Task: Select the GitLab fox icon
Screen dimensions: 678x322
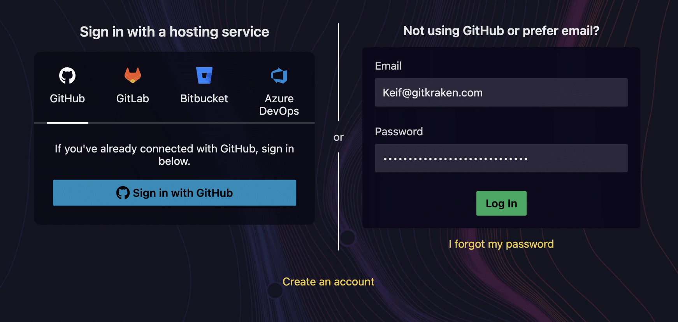Action: 132,75
